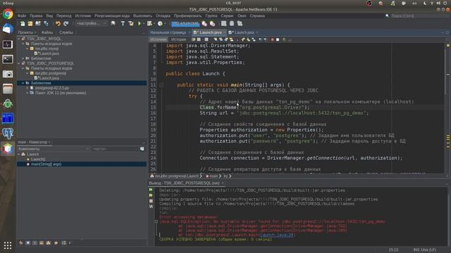Click the Profile Project toolbar icon
This screenshot has height=253, width=451.
(160, 23)
